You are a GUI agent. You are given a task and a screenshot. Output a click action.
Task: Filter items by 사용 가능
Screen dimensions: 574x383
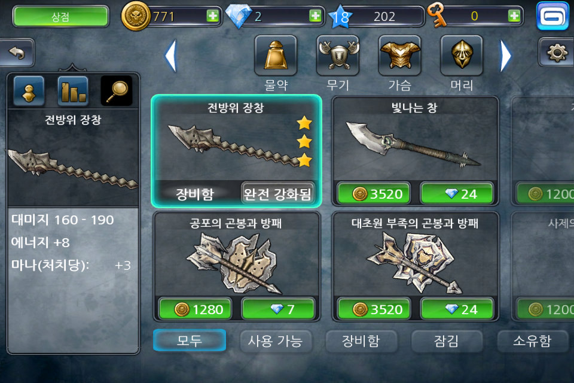(x=276, y=341)
